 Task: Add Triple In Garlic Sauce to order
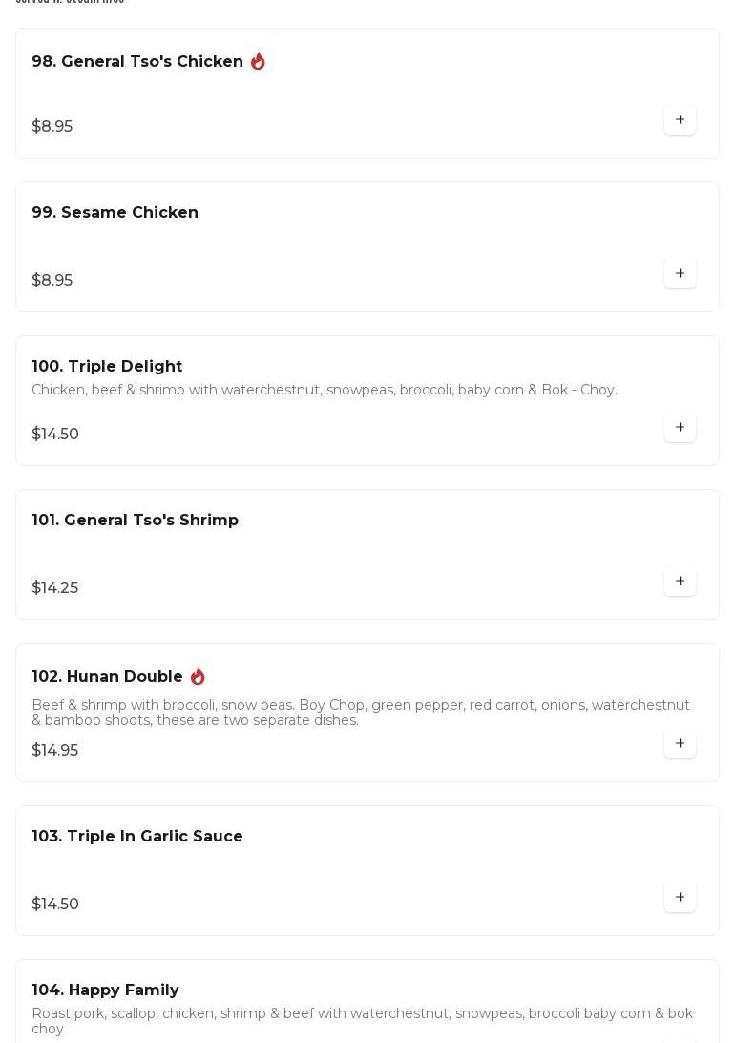pos(680,898)
